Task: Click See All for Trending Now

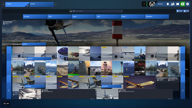Action: 35,86
